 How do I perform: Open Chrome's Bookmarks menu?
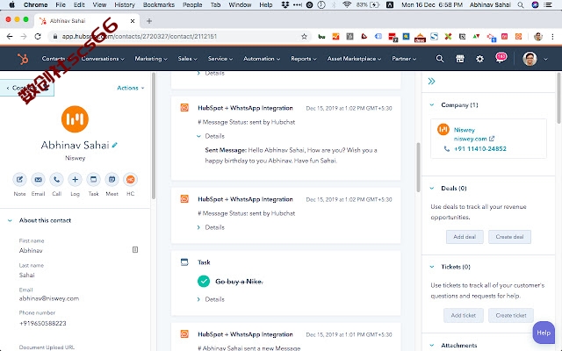pyautogui.click(x=159, y=4)
